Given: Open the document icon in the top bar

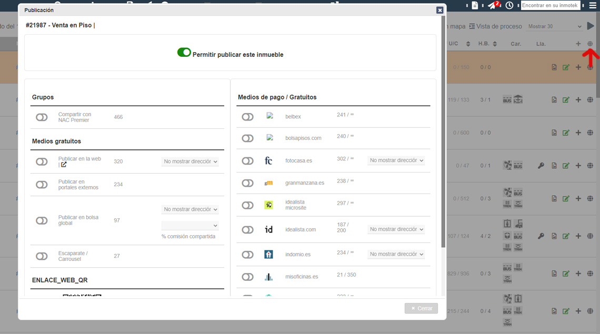Looking at the screenshot, I should 475,5.
